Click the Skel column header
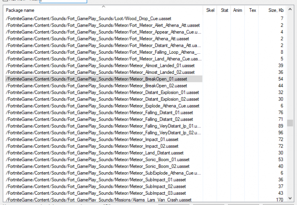 point(210,10)
